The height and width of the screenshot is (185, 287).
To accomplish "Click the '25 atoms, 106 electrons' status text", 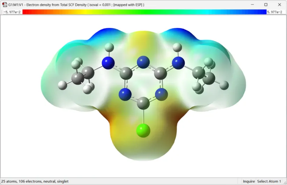I will point(35,181).
